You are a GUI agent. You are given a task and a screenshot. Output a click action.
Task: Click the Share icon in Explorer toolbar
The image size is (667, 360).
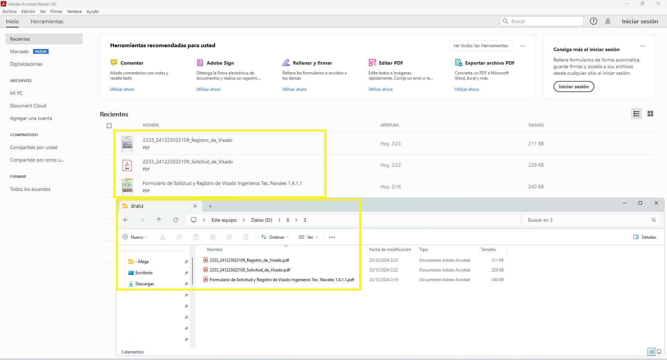229,237
